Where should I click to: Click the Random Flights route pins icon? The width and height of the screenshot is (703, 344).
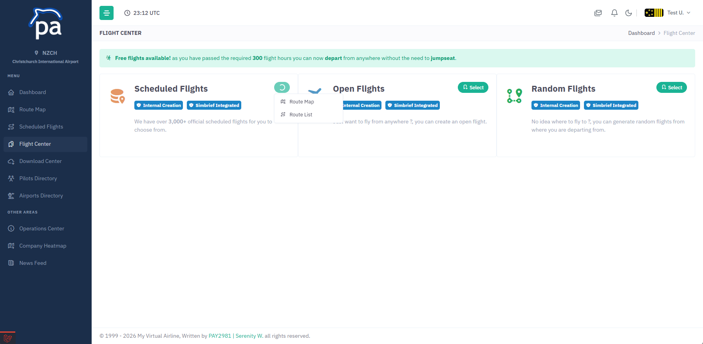tap(514, 96)
